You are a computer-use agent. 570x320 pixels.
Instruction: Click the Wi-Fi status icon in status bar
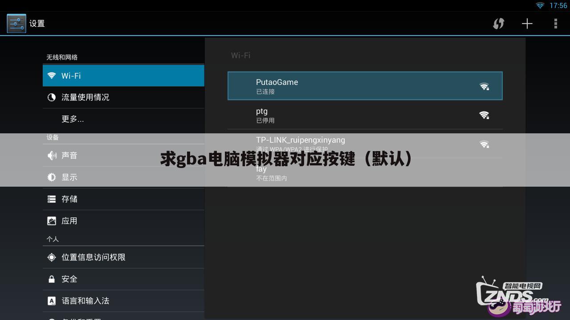540,5
